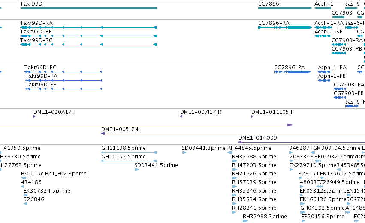Viewport: 365px width, 223px height.
Task: Click the 434186 EST feature label
Action: pos(31,182)
